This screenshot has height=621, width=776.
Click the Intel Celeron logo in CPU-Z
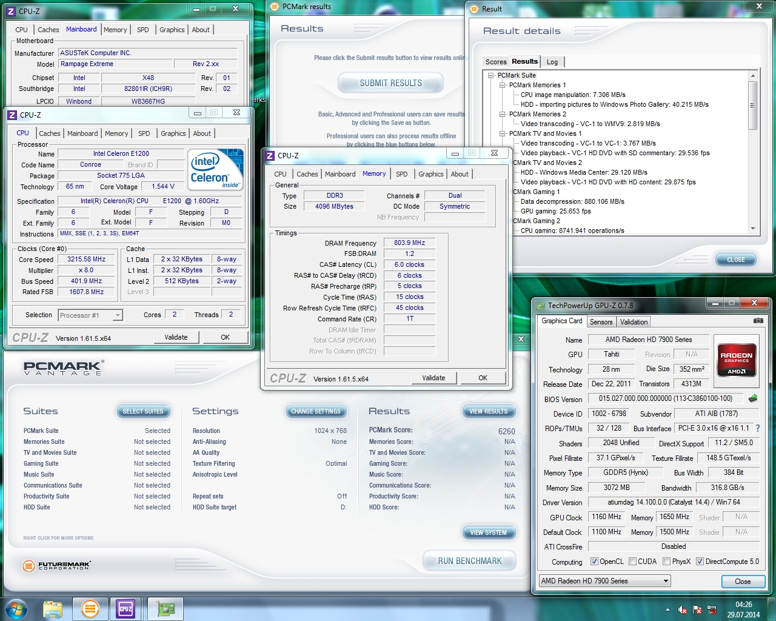215,170
